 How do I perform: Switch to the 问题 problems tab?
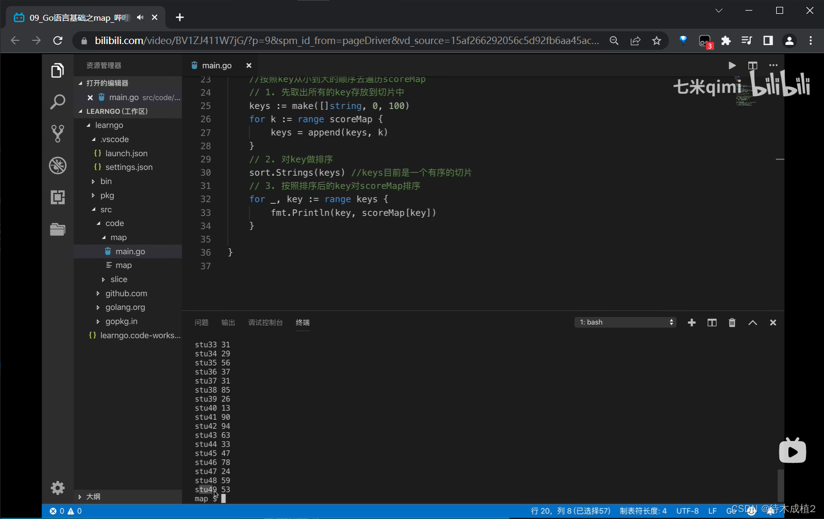tap(201, 323)
